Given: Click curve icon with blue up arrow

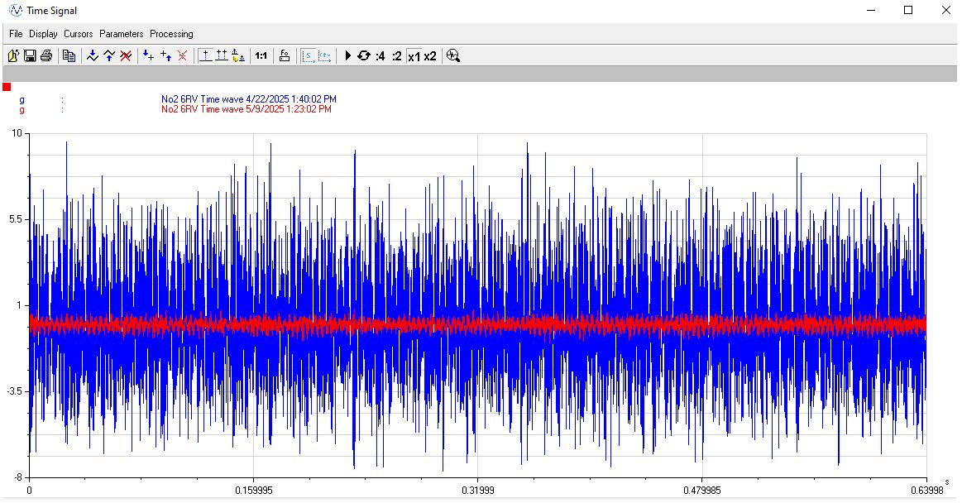Looking at the screenshot, I should [x=109, y=55].
